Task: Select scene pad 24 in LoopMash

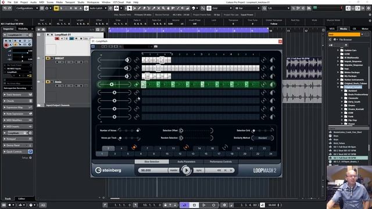Action: (x=271, y=154)
